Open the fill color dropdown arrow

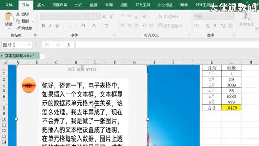click(x=88, y=26)
